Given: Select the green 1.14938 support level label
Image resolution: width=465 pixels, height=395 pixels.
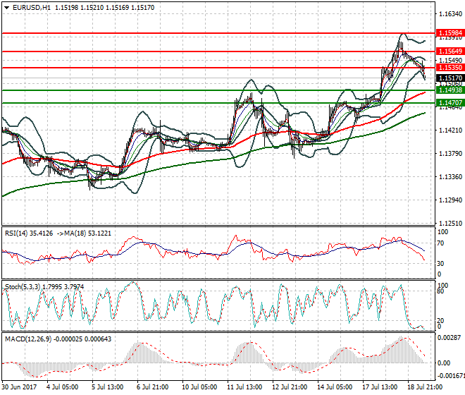Looking at the screenshot, I should pyautogui.click(x=450, y=90).
